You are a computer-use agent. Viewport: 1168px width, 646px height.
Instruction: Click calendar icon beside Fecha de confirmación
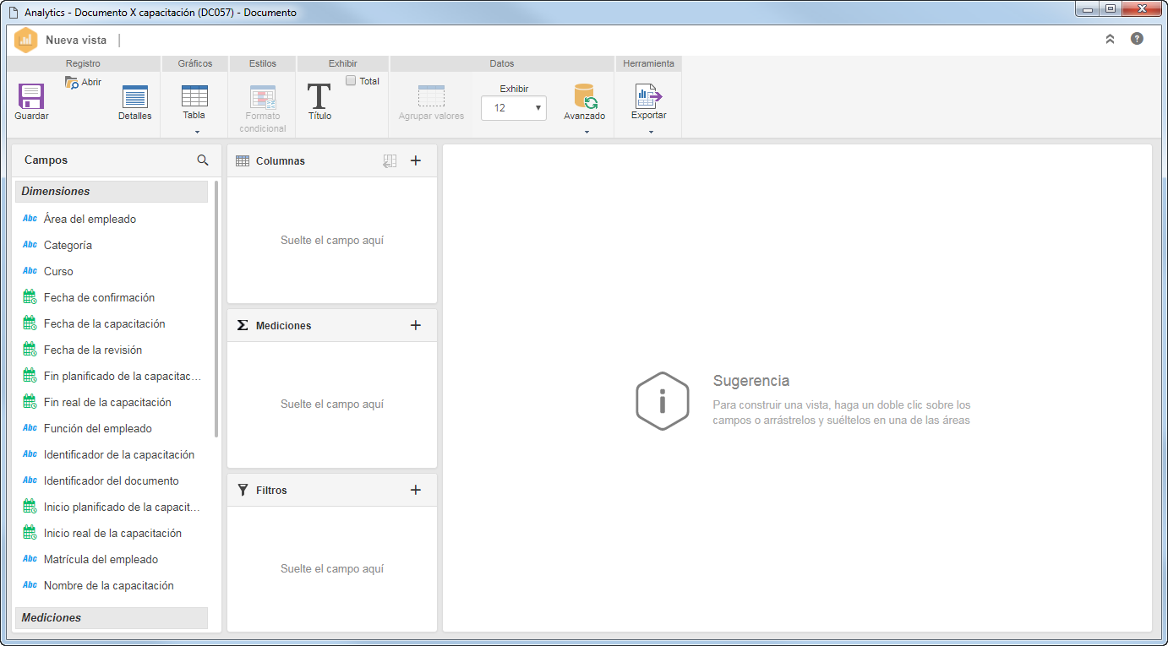30,297
